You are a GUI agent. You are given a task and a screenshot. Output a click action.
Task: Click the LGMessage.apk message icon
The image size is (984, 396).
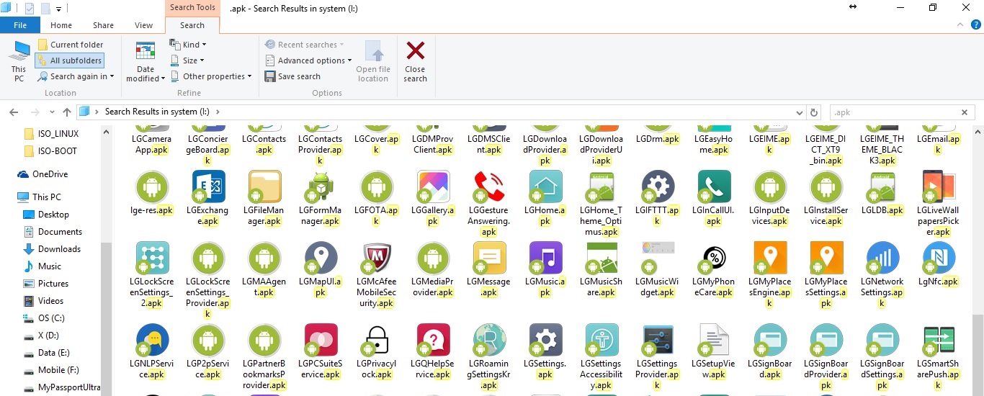(x=489, y=258)
